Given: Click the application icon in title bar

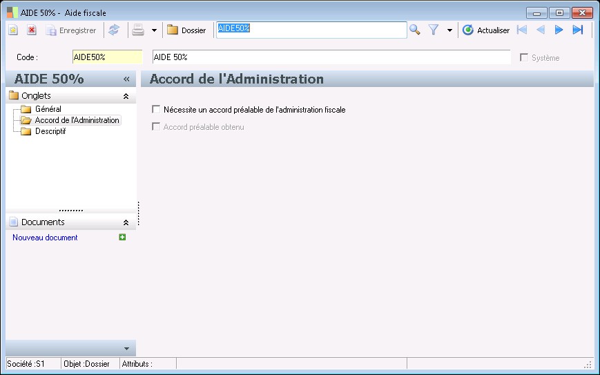Looking at the screenshot, I should tap(12, 12).
